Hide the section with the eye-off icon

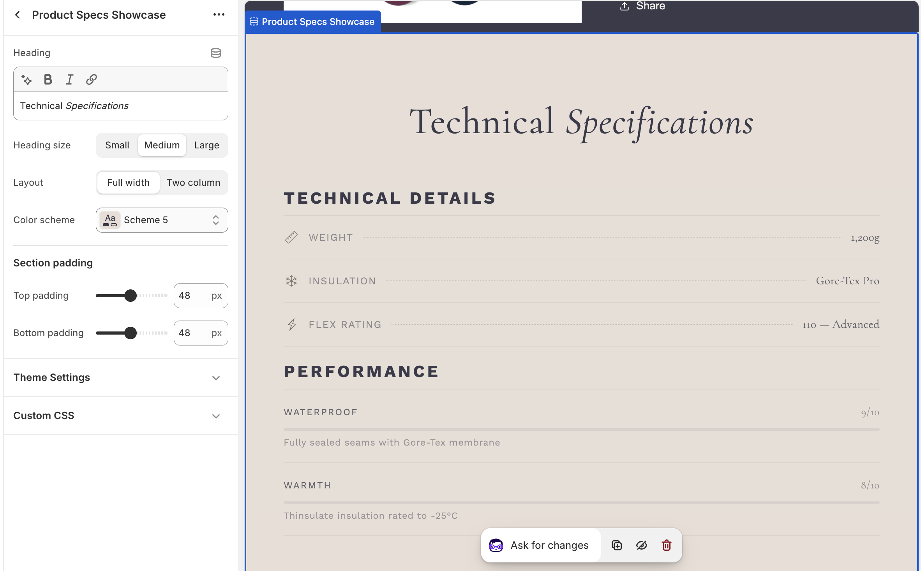[642, 545]
